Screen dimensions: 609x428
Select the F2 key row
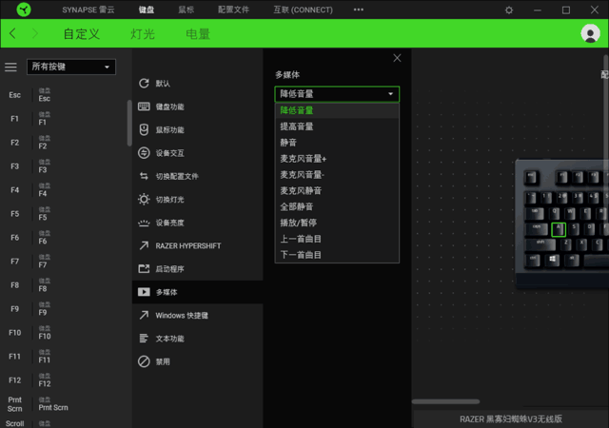click(x=64, y=143)
